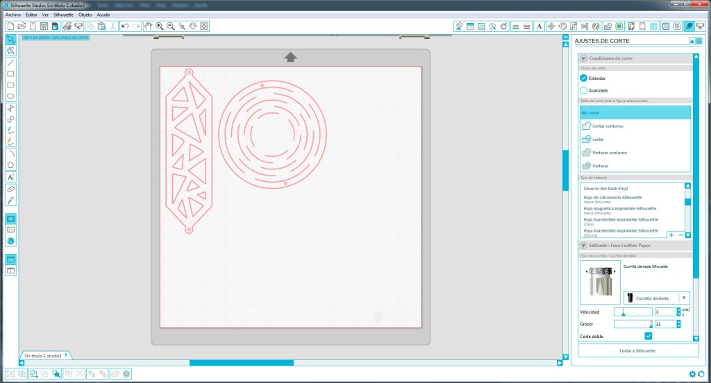Switch to Sin título-1.studio3 document tab

45,356
